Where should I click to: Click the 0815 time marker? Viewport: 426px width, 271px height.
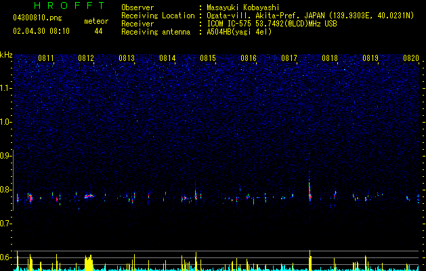click(208, 58)
